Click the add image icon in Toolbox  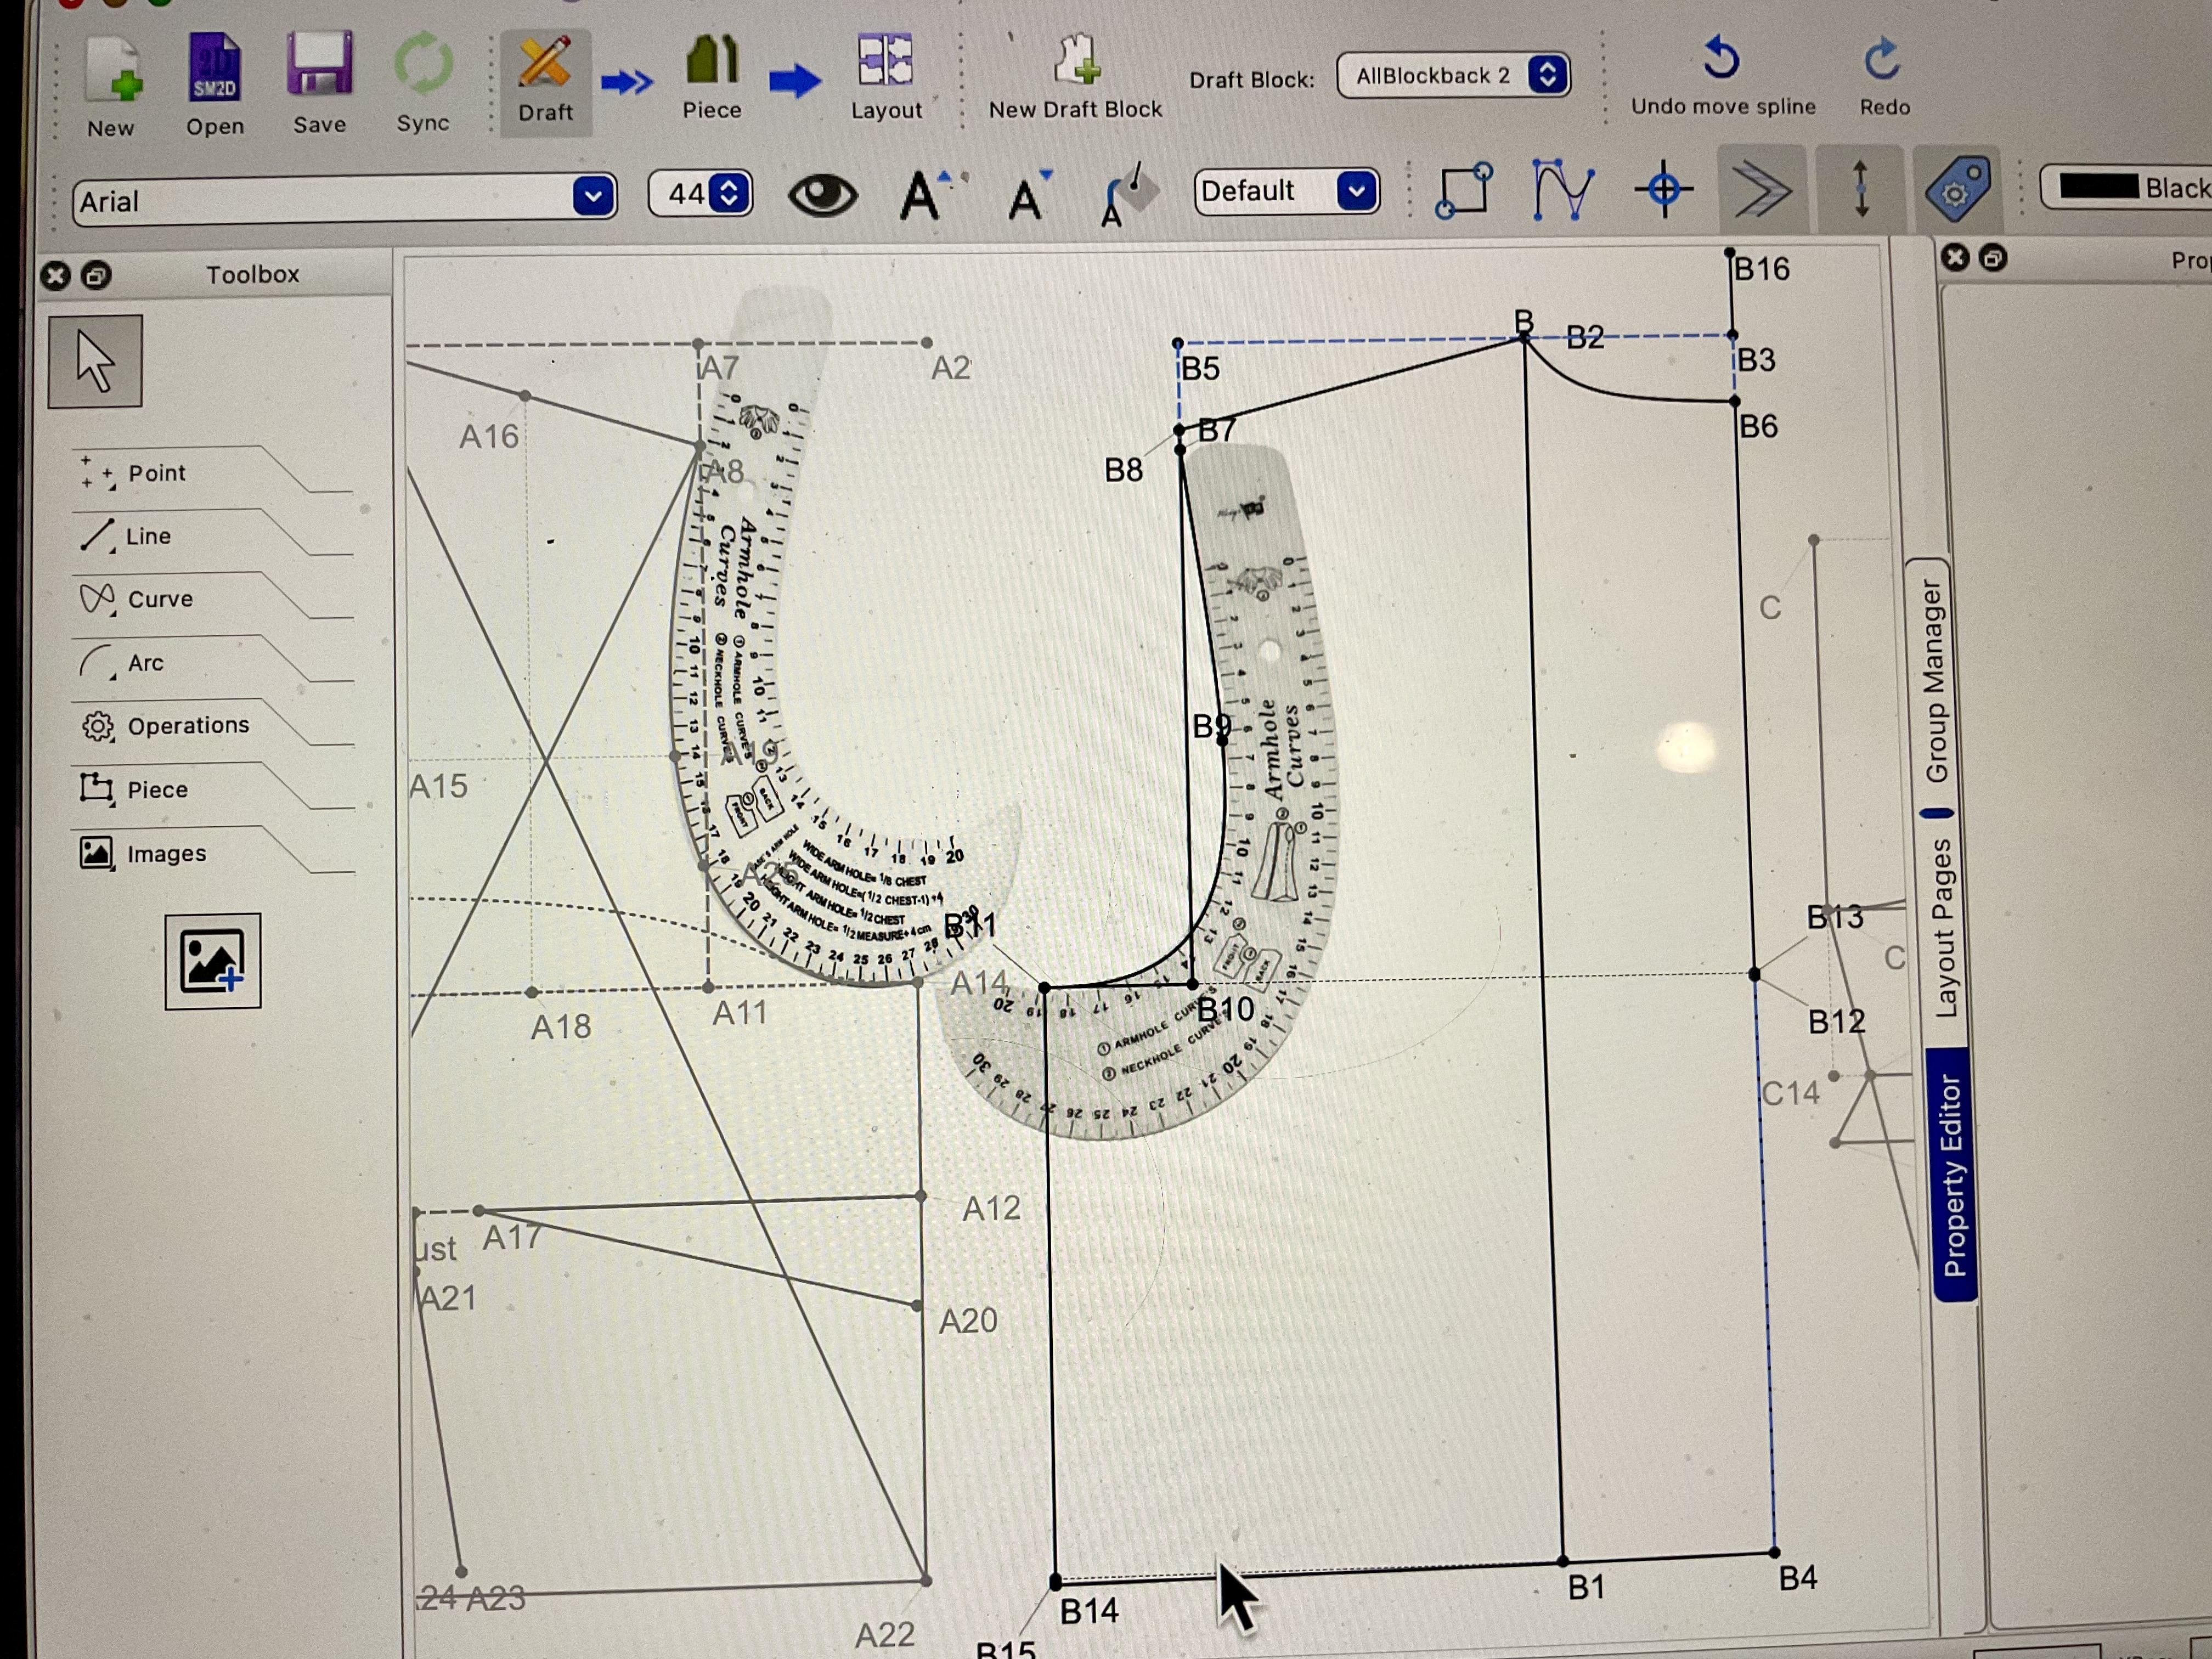click(x=212, y=961)
